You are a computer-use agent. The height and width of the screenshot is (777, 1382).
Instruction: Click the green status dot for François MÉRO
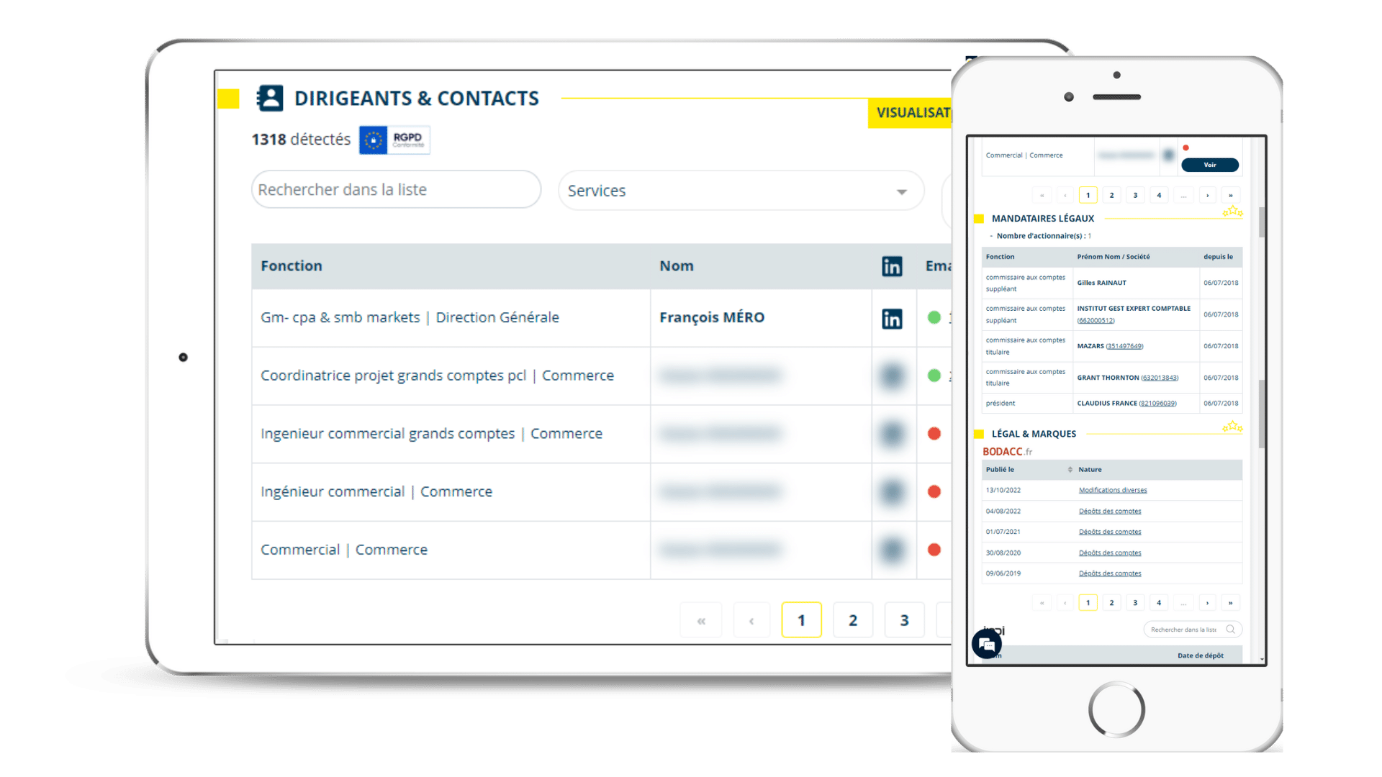tap(934, 315)
